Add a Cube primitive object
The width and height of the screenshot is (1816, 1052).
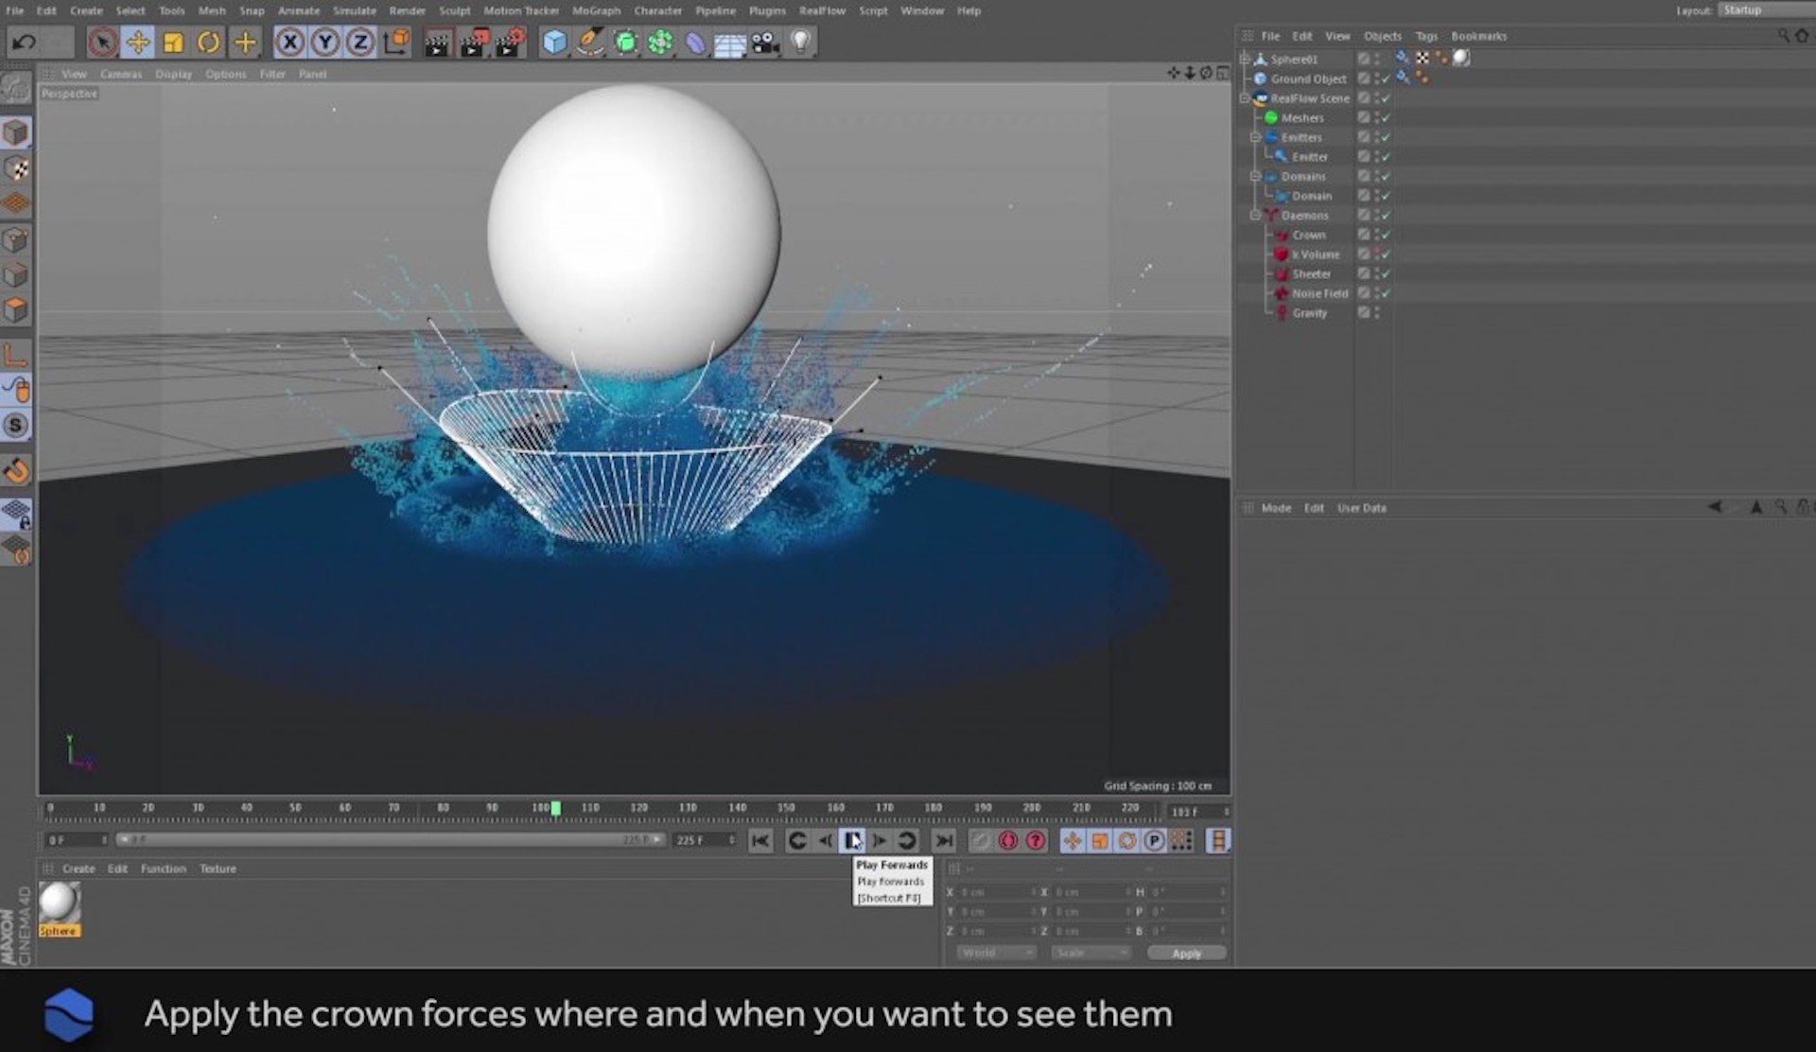pos(554,43)
